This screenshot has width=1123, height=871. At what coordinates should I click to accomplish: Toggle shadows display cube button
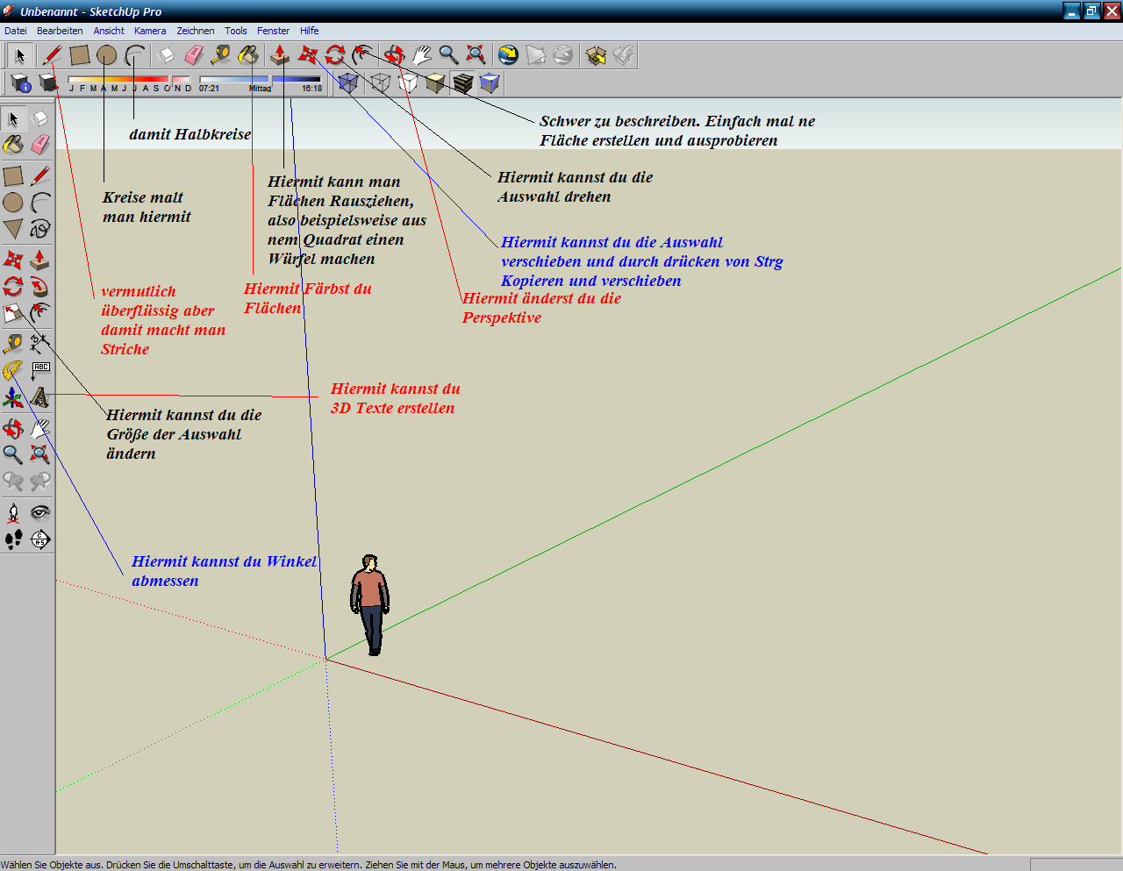click(47, 83)
